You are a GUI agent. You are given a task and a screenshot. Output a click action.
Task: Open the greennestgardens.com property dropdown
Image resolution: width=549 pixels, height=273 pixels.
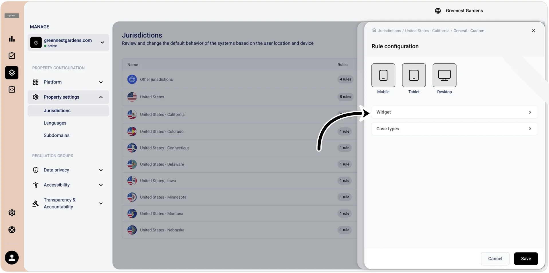tap(68, 43)
